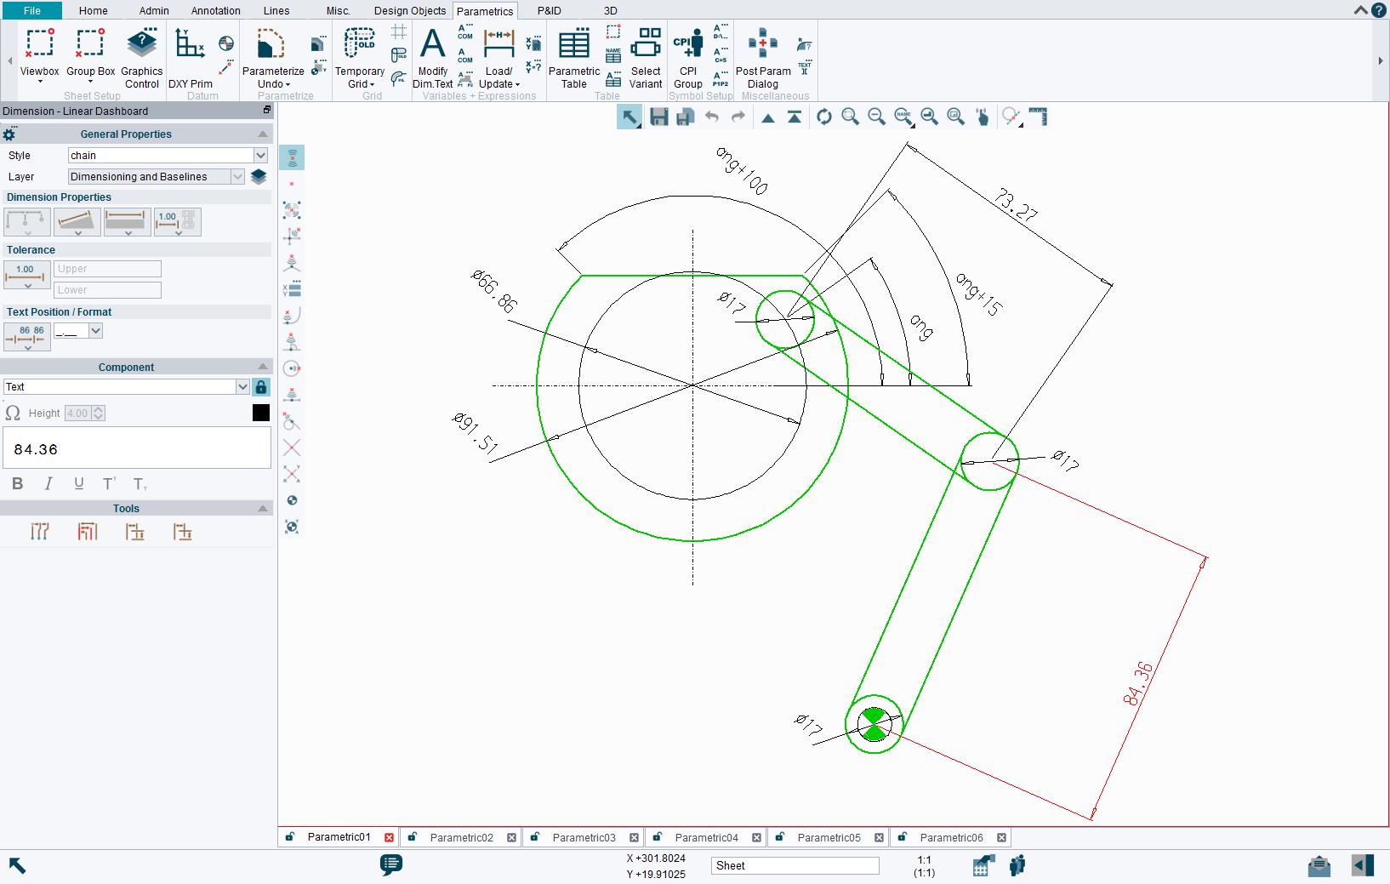Select the pan hand tool above the canvas
Viewport: 1390px width, 884px height.
983,117
